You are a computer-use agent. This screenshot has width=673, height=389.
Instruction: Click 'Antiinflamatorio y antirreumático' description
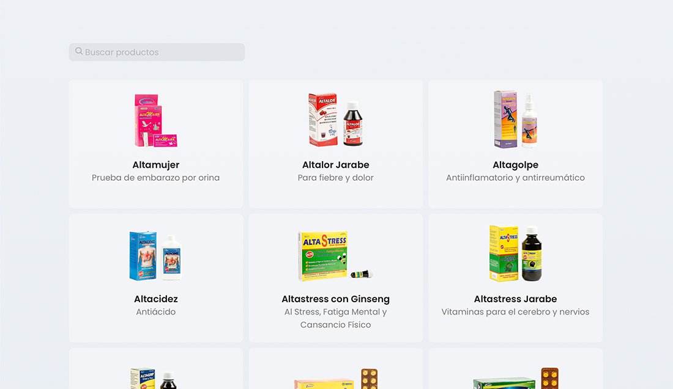[x=516, y=178]
